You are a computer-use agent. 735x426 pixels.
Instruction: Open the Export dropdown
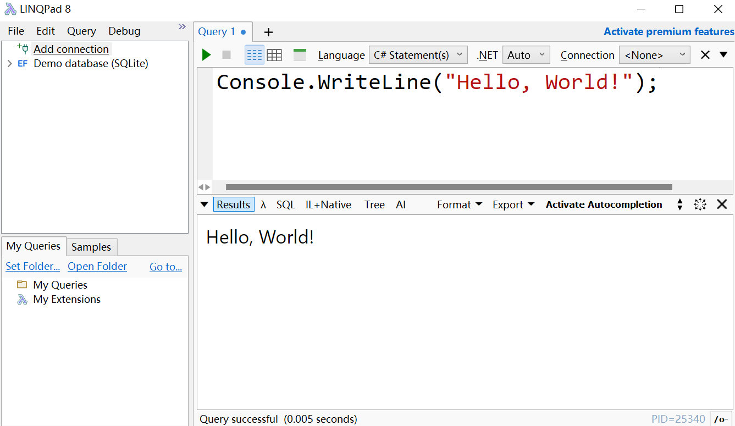coord(513,204)
